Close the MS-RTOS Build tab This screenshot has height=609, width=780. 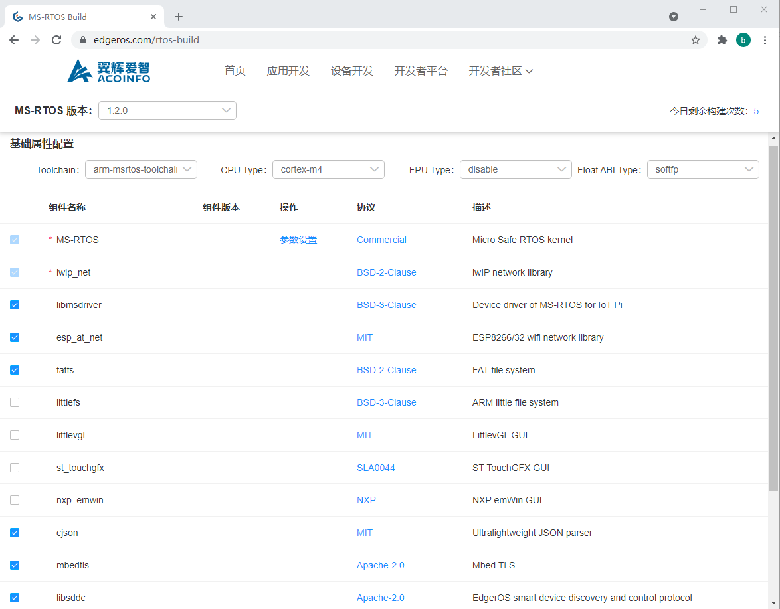(x=153, y=17)
